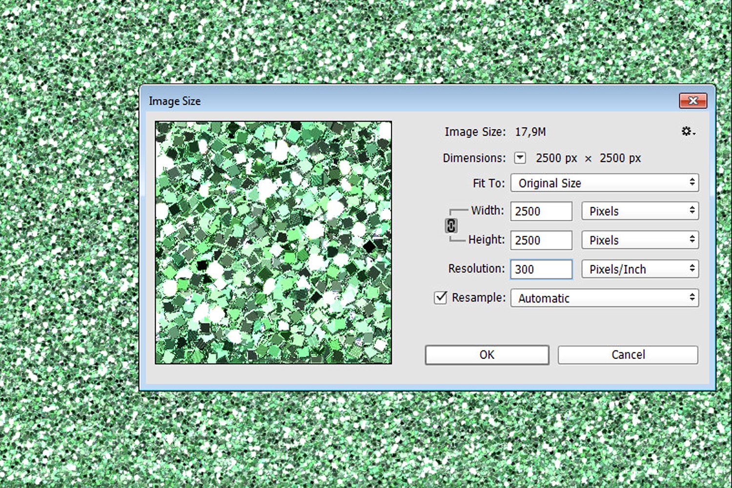The image size is (732, 488).
Task: Click the Image Size dialog title bar
Action: (x=342, y=101)
